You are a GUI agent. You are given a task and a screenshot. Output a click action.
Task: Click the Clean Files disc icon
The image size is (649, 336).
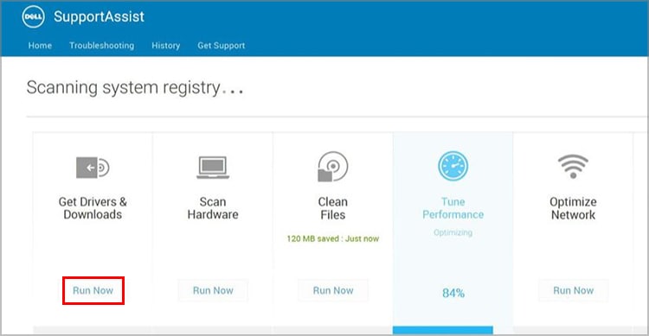coord(333,167)
